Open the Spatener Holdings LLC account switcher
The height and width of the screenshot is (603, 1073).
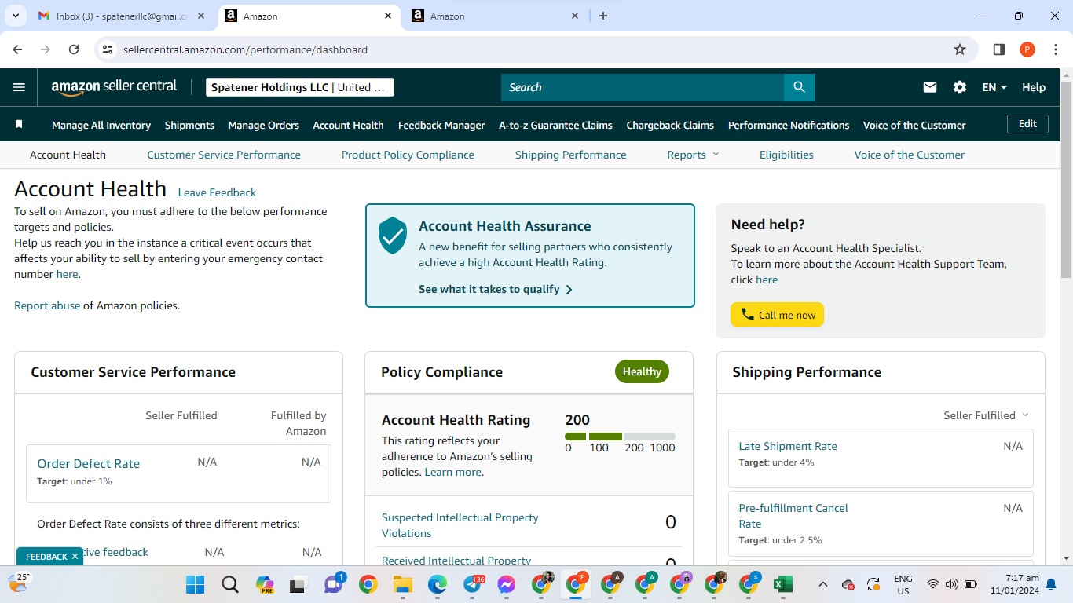(300, 87)
